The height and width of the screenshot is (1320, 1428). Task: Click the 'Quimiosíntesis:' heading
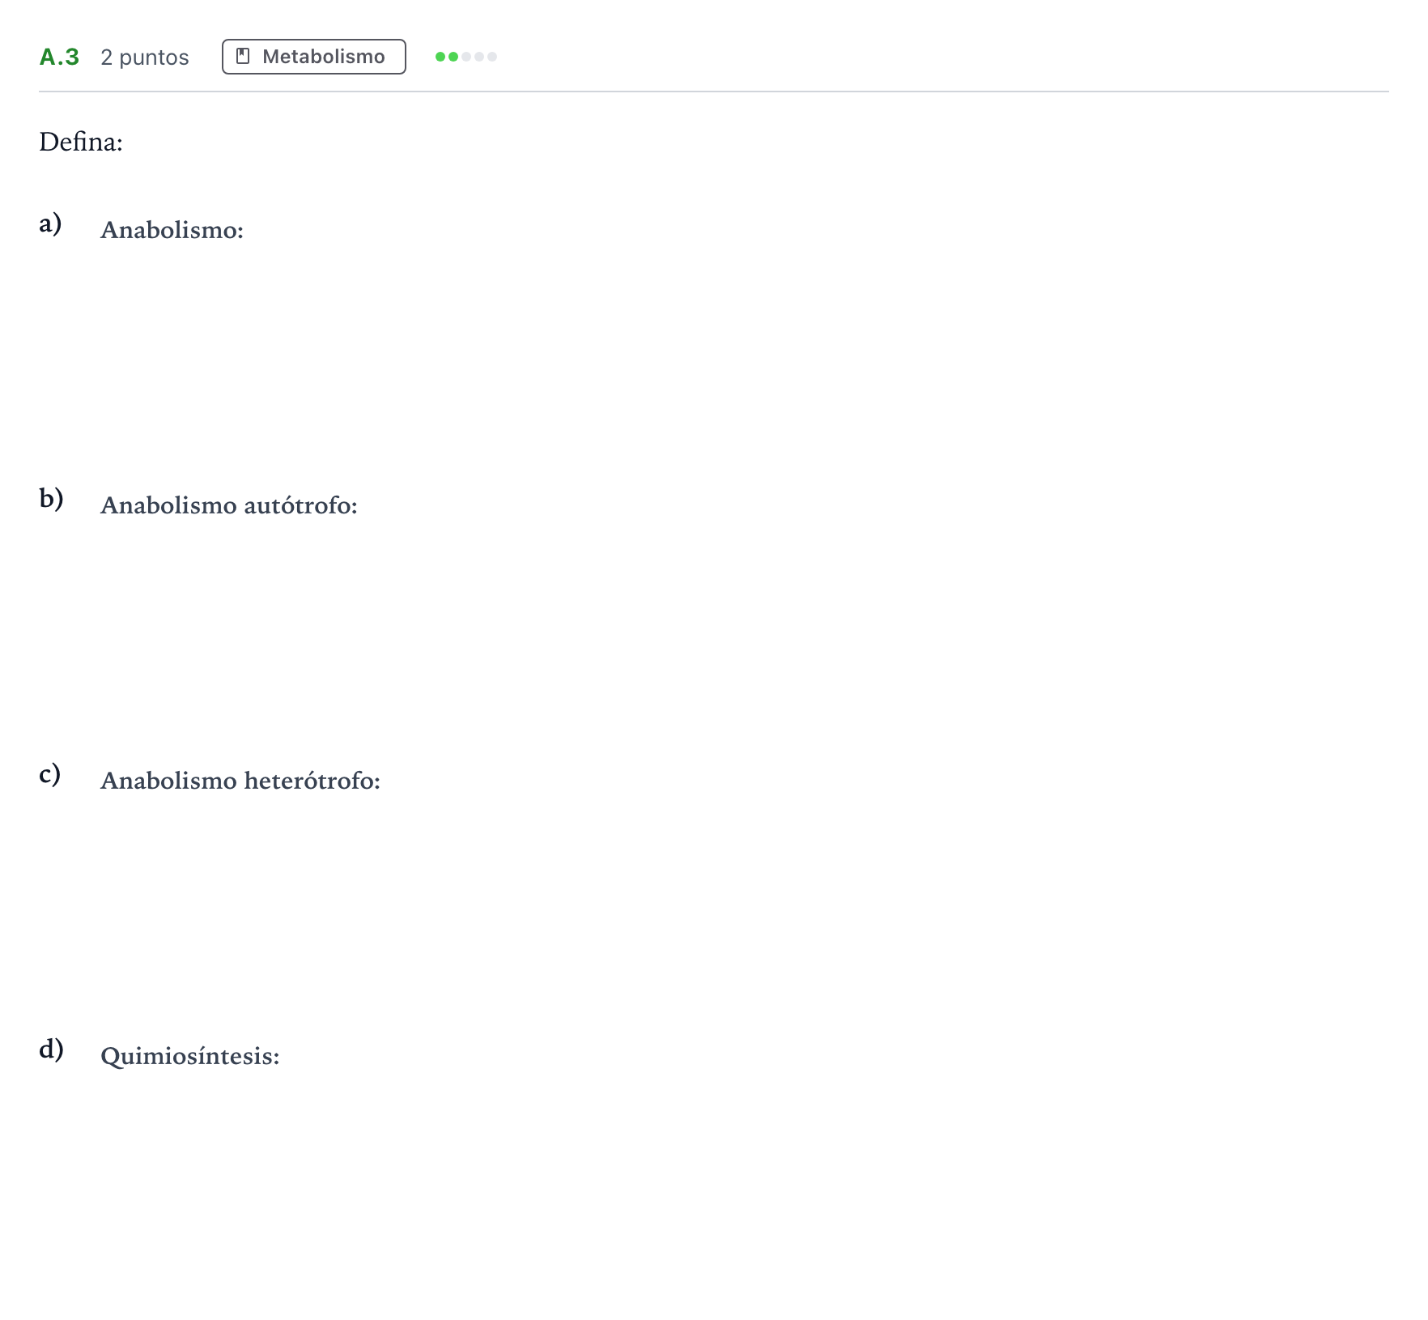(x=190, y=1056)
